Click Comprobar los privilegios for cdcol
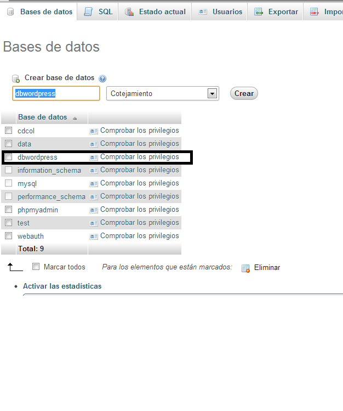Screen dimensions: 343x411 coord(140,131)
